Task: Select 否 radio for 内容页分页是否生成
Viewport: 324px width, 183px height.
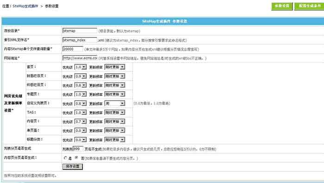Action: coord(76,158)
